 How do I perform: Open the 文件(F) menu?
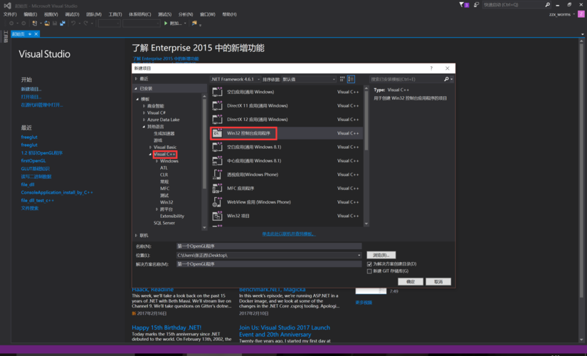coord(10,14)
